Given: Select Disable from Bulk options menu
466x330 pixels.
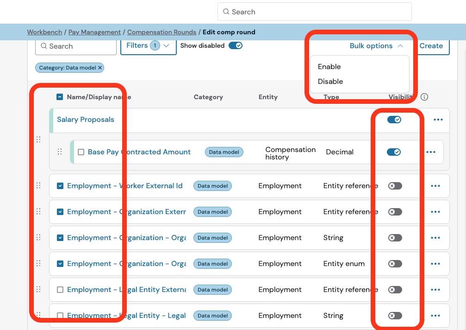Looking at the screenshot, I should tap(330, 82).
